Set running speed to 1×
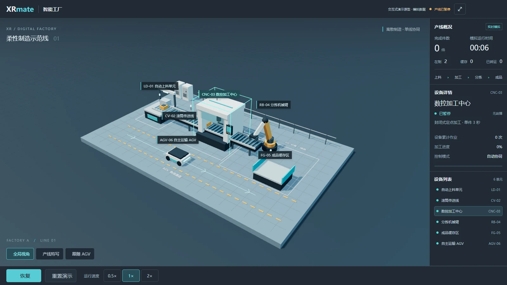507x285 pixels. 131,276
